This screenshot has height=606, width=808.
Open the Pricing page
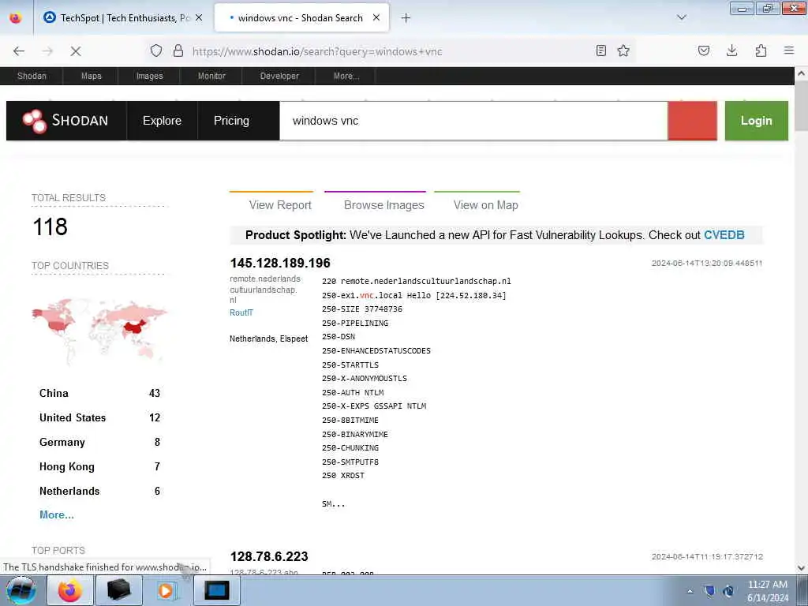pyautogui.click(x=231, y=121)
